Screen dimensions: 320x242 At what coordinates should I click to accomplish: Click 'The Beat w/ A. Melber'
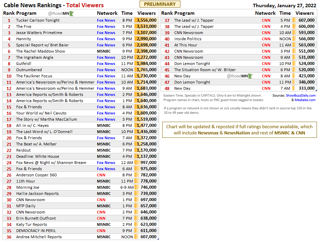pos(36,144)
